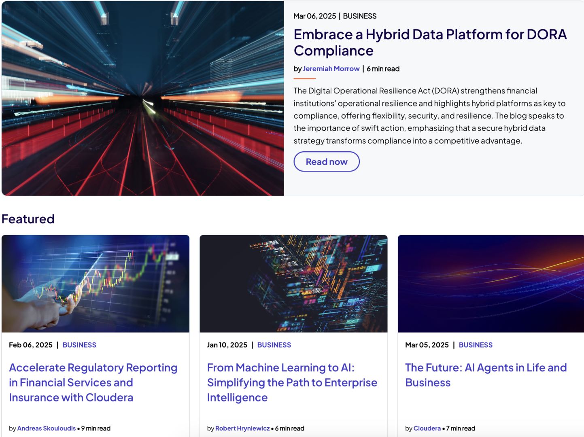The width and height of the screenshot is (584, 437).
Task: Choose BUSINESS category next to Mar 05, 2025
Action: click(x=476, y=345)
